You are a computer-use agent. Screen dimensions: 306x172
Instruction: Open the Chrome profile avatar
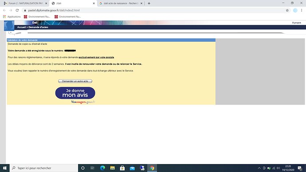[x=295, y=10]
